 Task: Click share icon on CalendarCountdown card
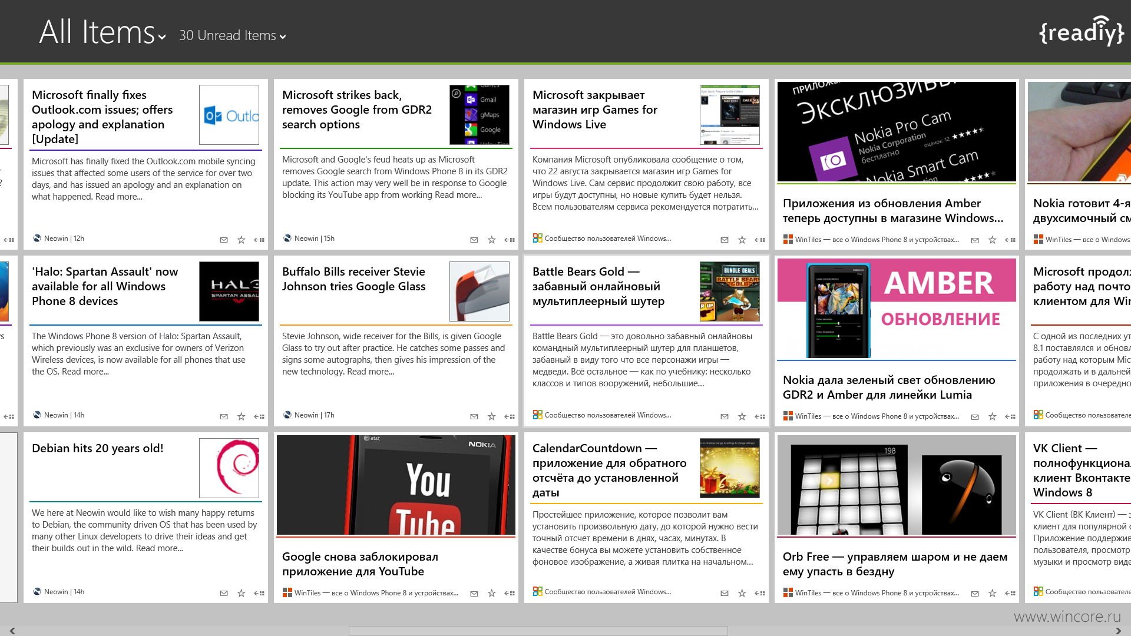[x=760, y=593]
